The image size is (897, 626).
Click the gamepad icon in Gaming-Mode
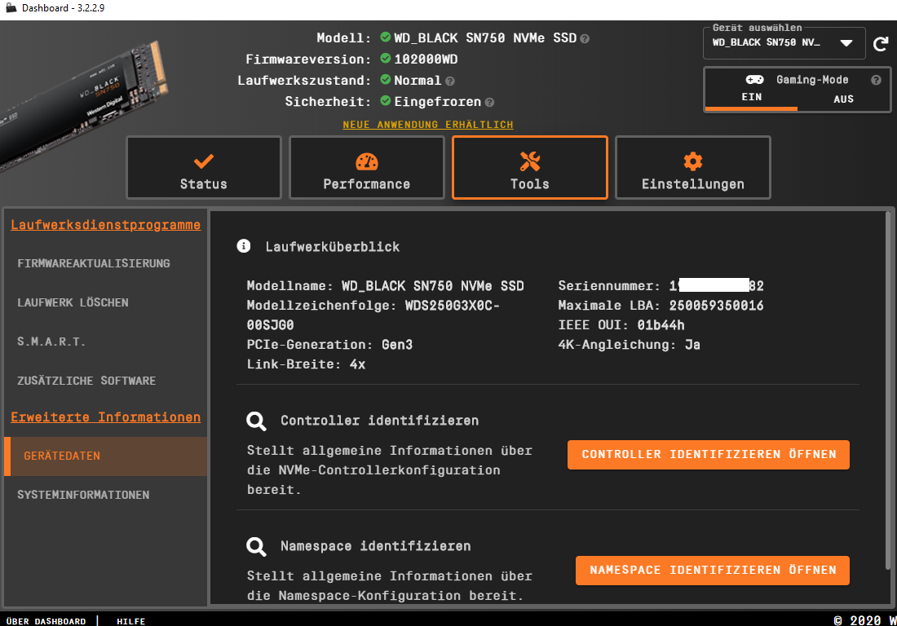click(754, 79)
